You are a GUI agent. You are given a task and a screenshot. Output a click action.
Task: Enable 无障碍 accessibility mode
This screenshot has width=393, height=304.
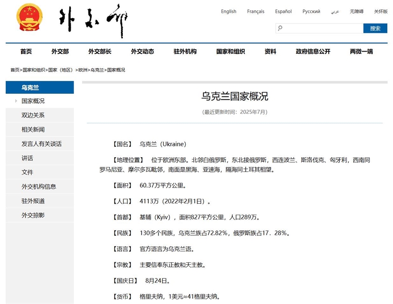coord(357,11)
